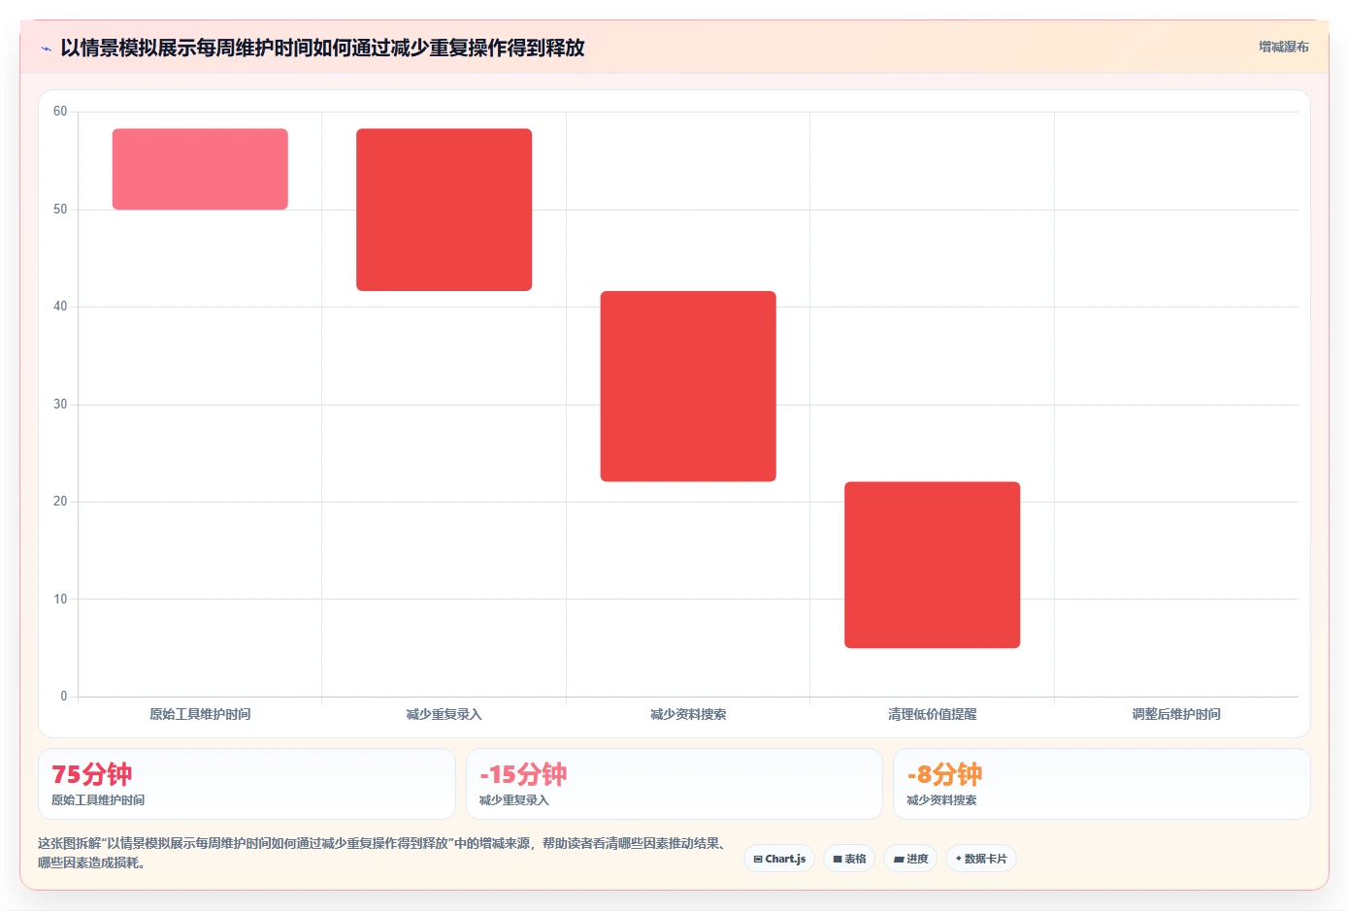This screenshot has width=1349, height=911.
Task: Click the 数据卡片 tag button
Action: [981, 859]
